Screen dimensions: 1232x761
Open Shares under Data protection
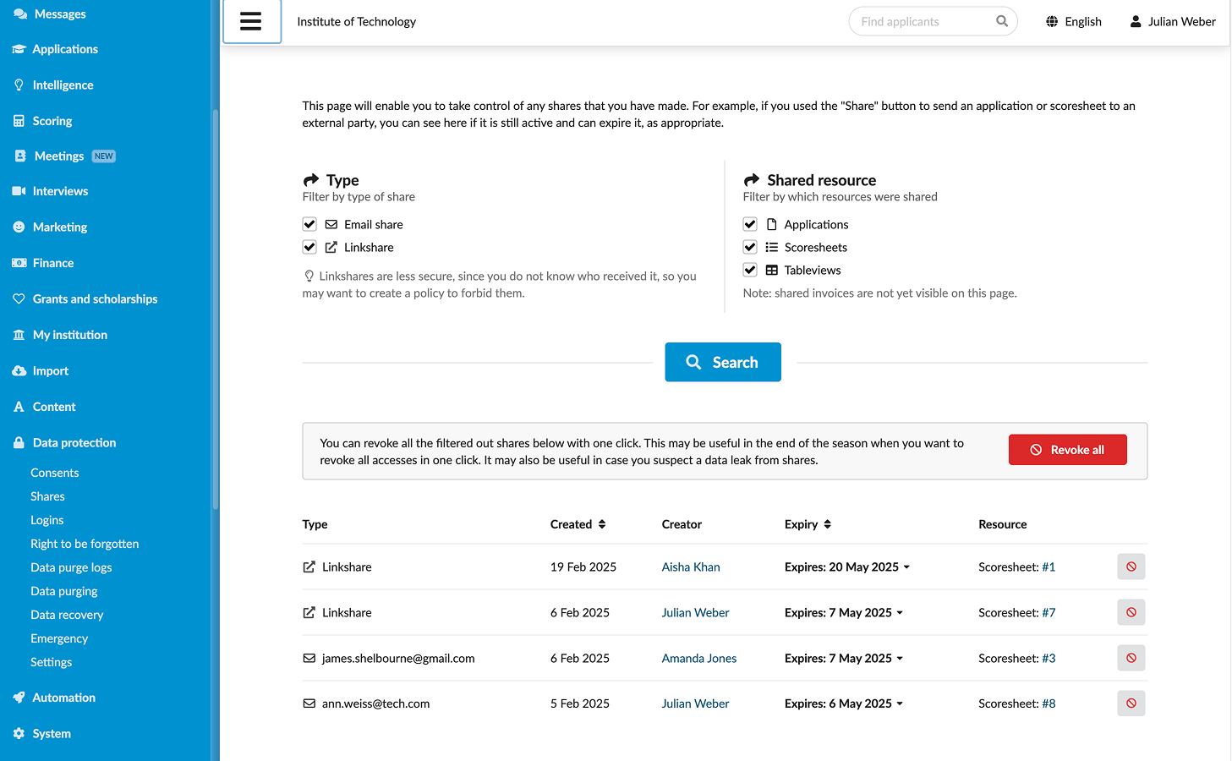(47, 496)
